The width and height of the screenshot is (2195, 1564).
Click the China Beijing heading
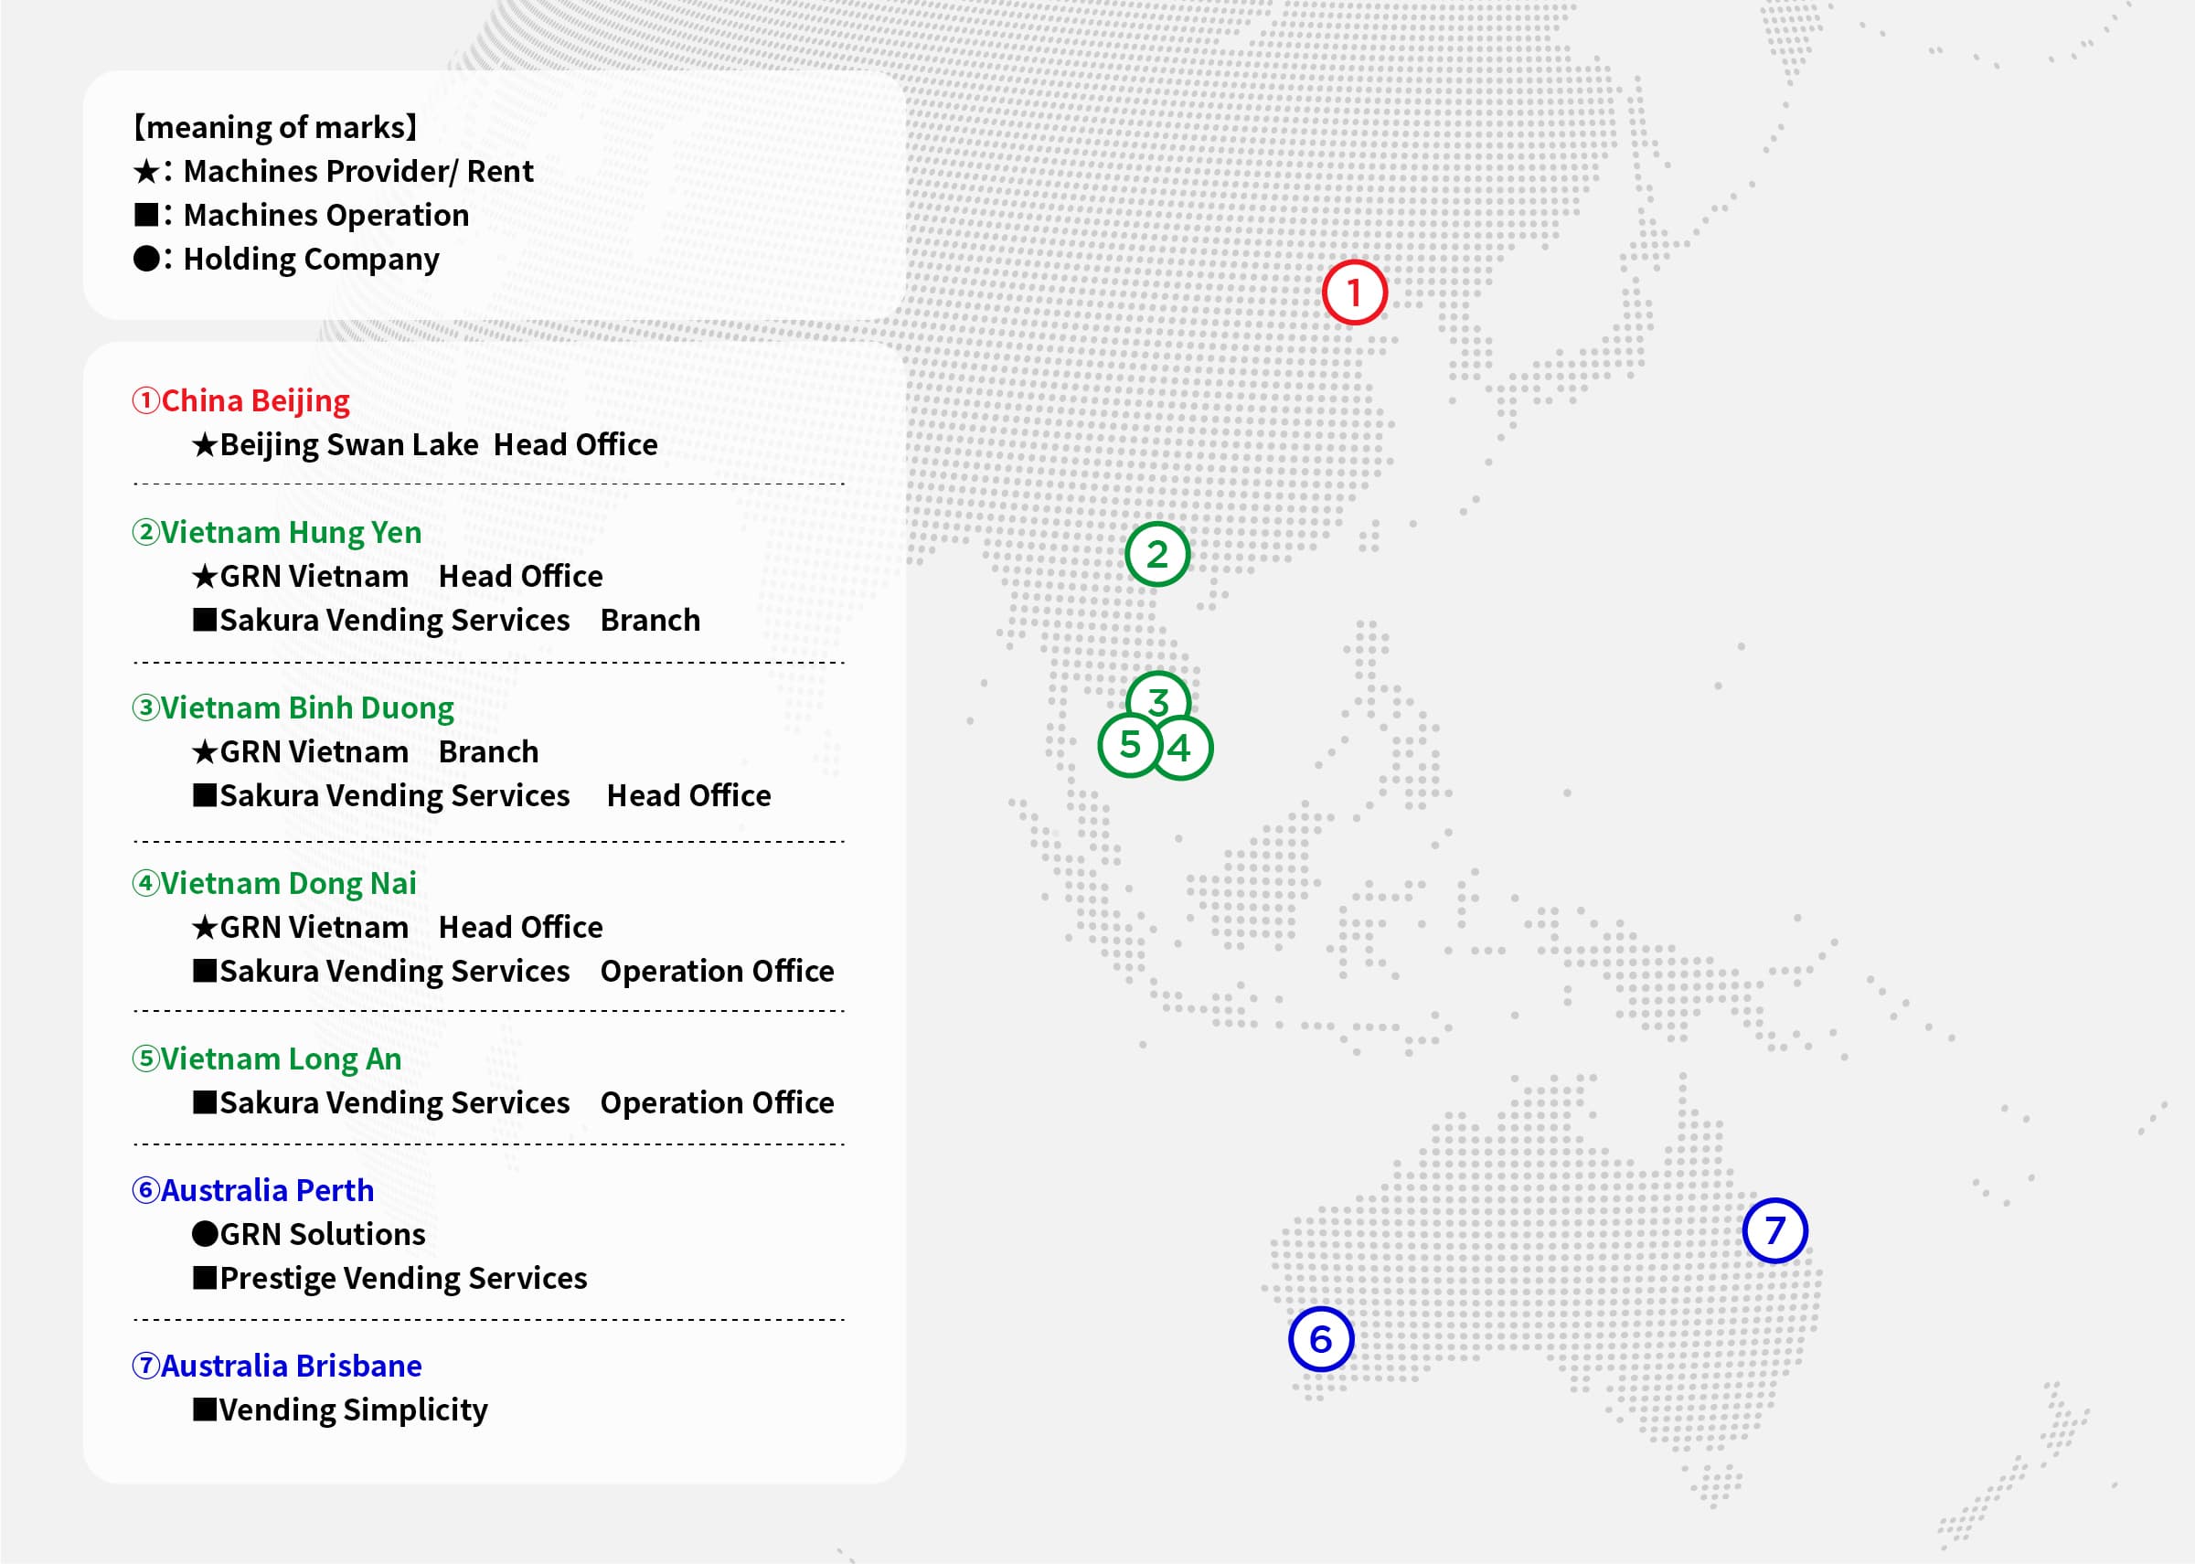pos(241,400)
